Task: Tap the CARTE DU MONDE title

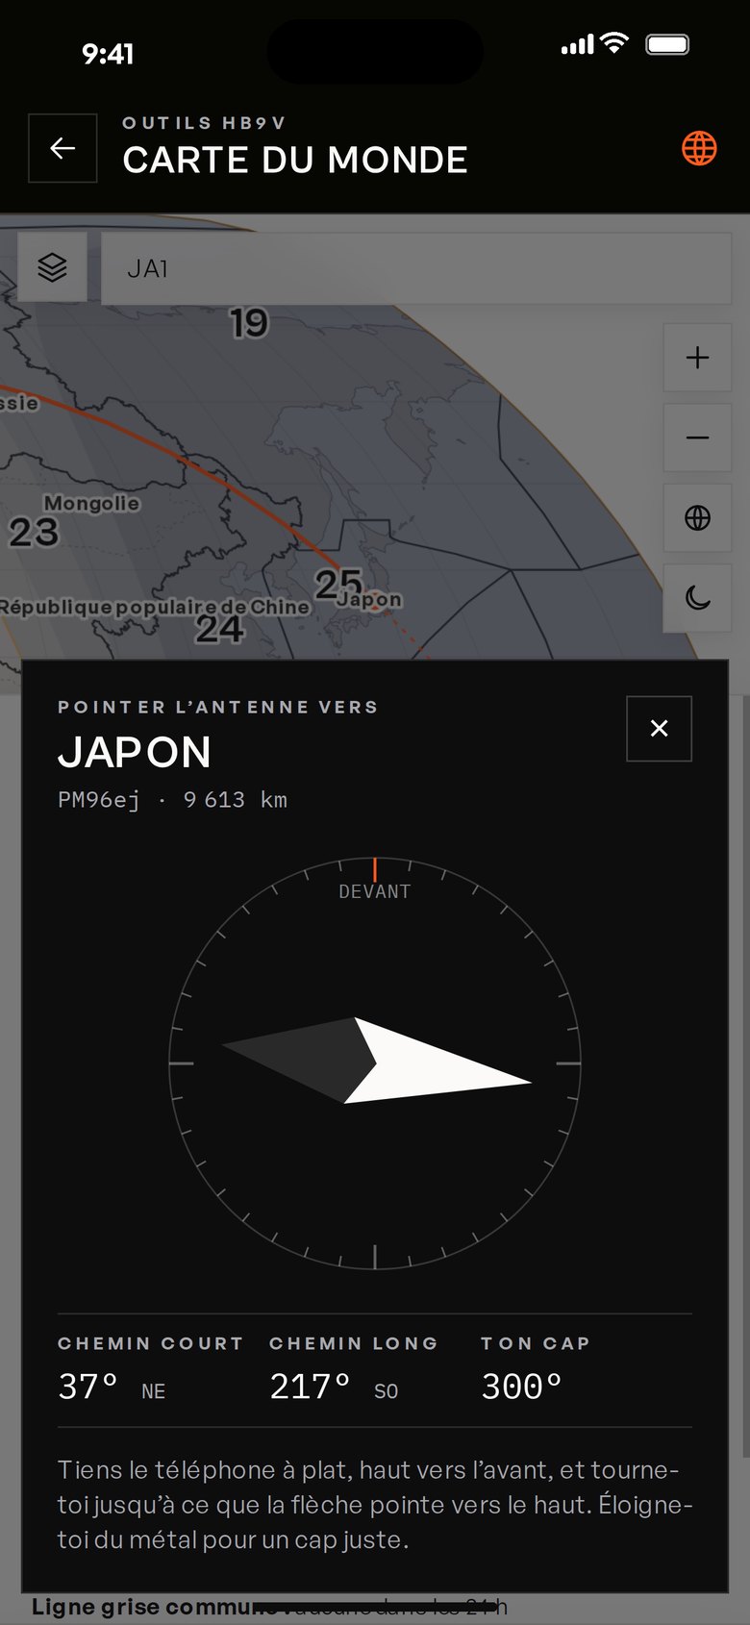Action: point(295,160)
